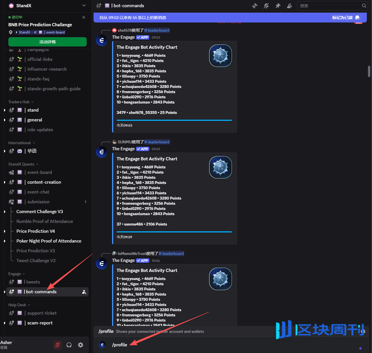Click the green 活动详情 event details button
The width and height of the screenshot is (372, 353).
47,42
